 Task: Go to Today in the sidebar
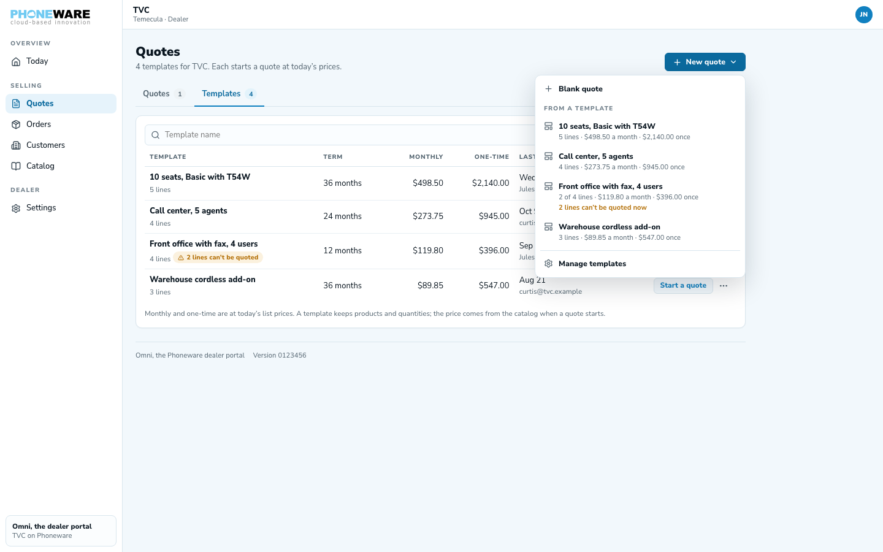point(61,61)
